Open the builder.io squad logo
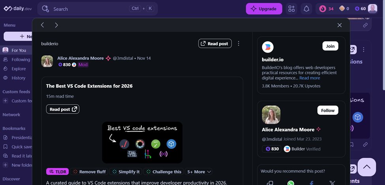Viewport: 385px width, 185px height. 268,47
